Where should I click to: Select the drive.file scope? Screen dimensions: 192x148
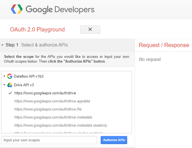[x=48, y=109]
